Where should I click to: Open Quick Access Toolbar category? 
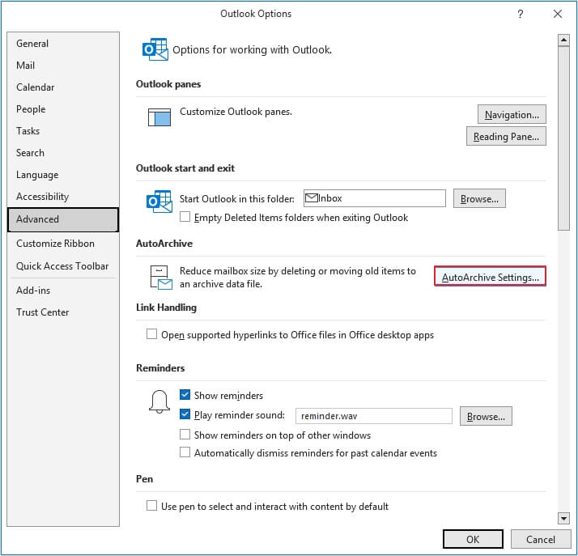(x=63, y=266)
